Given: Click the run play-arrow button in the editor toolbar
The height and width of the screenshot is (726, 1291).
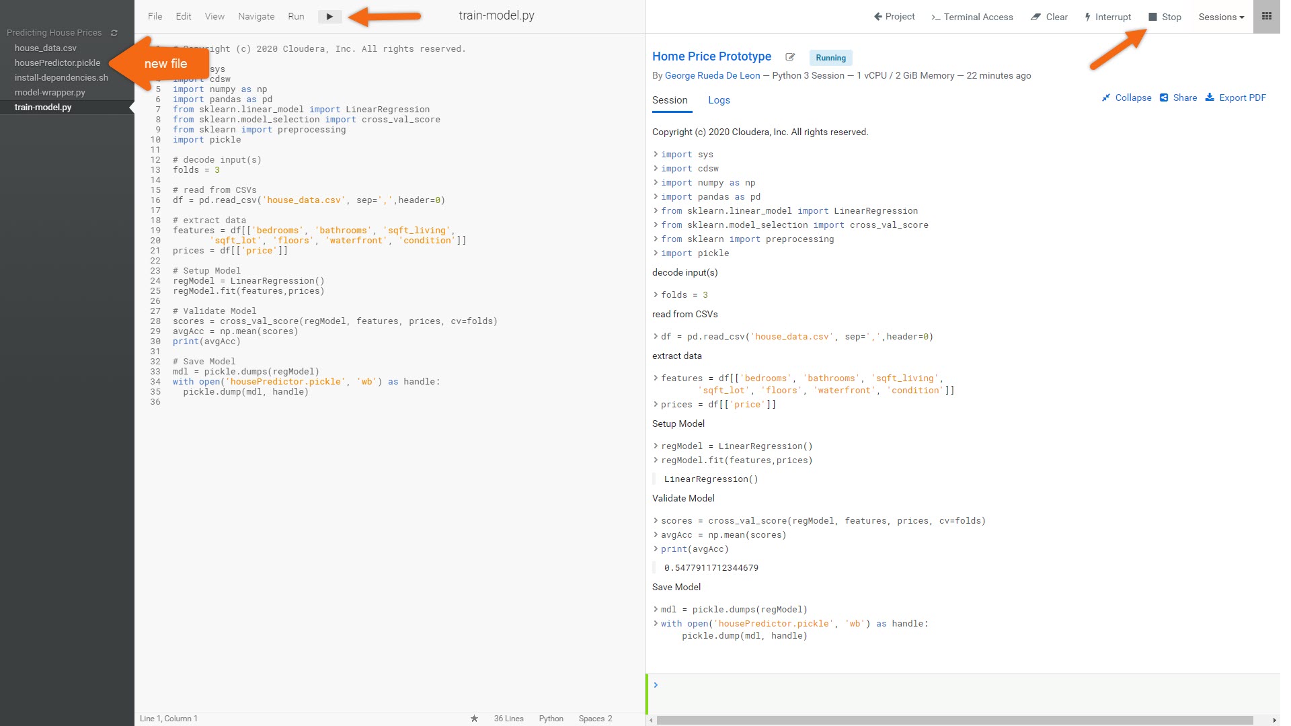Looking at the screenshot, I should (329, 17).
